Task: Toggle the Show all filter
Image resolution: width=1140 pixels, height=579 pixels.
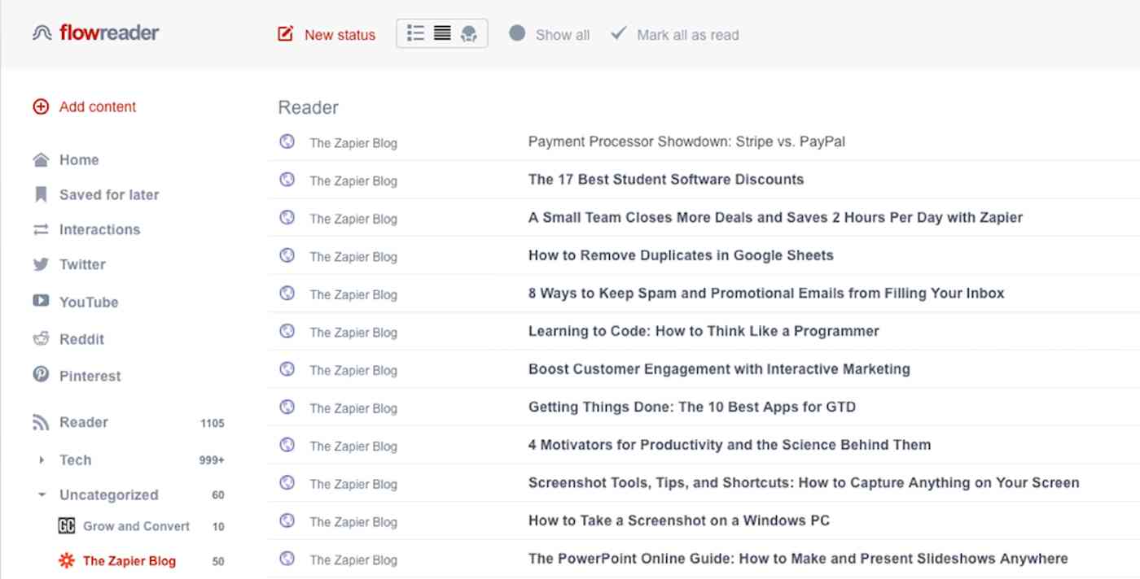Action: (x=549, y=35)
